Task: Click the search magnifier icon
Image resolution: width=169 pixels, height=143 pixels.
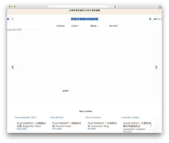Action: pyautogui.click(x=13, y=19)
